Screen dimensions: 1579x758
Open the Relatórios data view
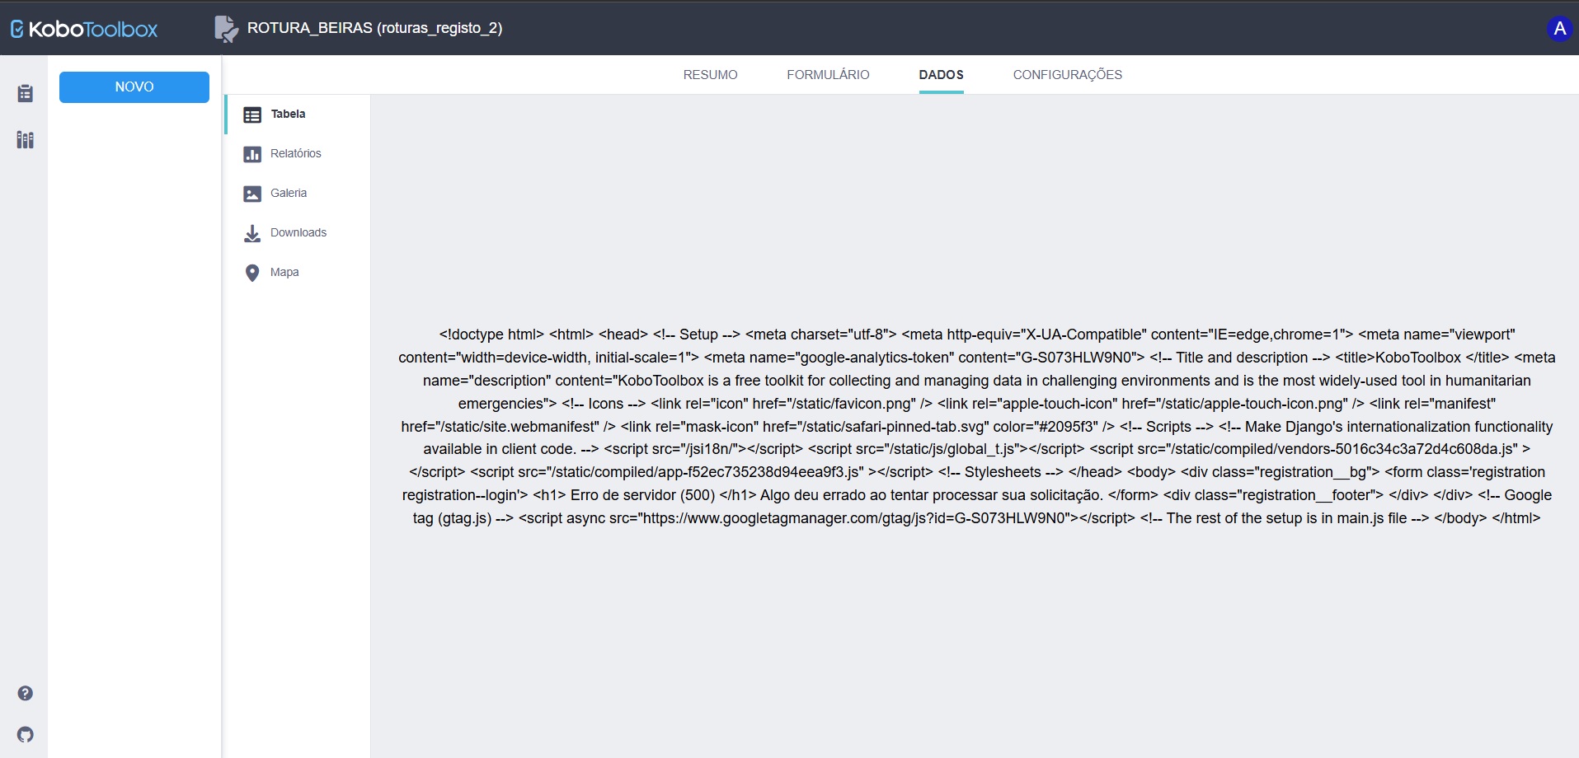pyautogui.click(x=297, y=154)
